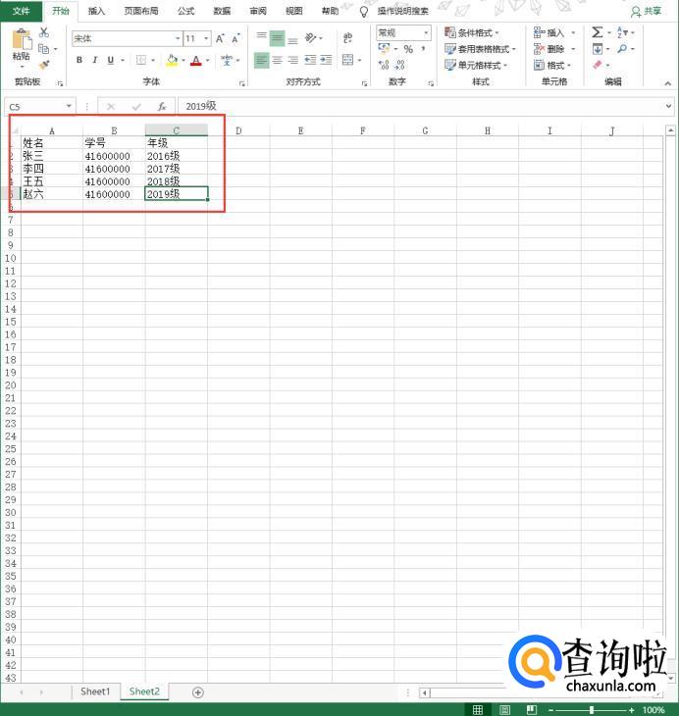The width and height of the screenshot is (679, 716).
Task: Click the Cut scissors icon
Action: (x=44, y=32)
